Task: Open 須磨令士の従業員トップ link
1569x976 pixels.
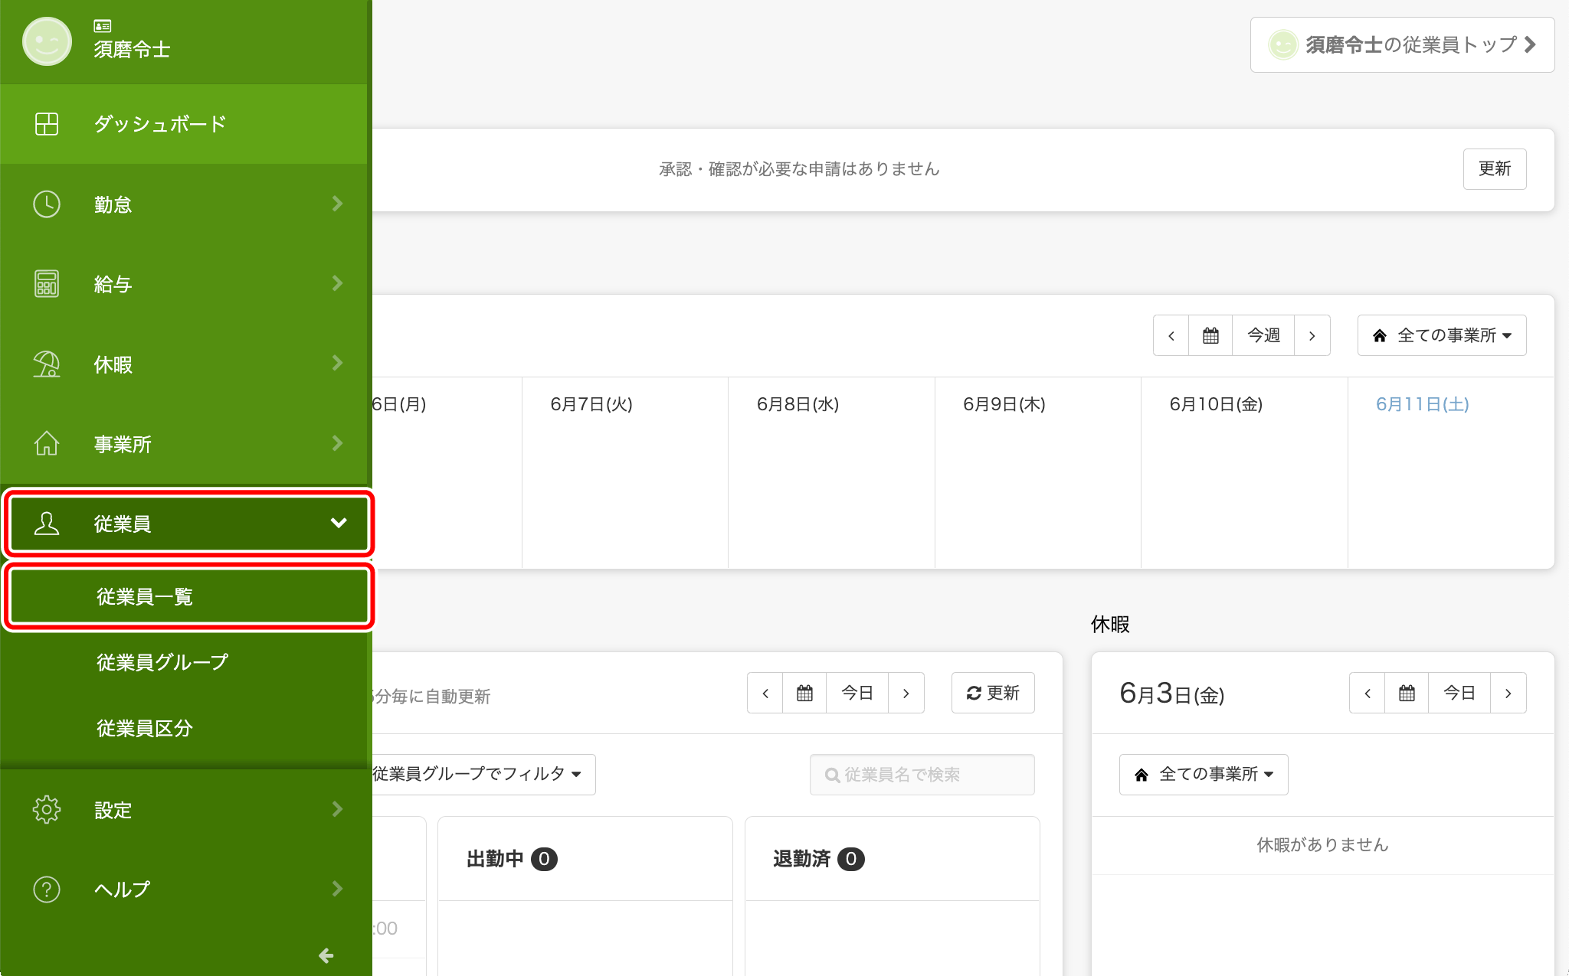Action: (1402, 45)
